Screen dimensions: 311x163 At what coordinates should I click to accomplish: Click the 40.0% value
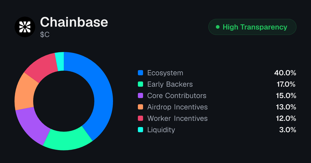pyautogui.click(x=285, y=73)
